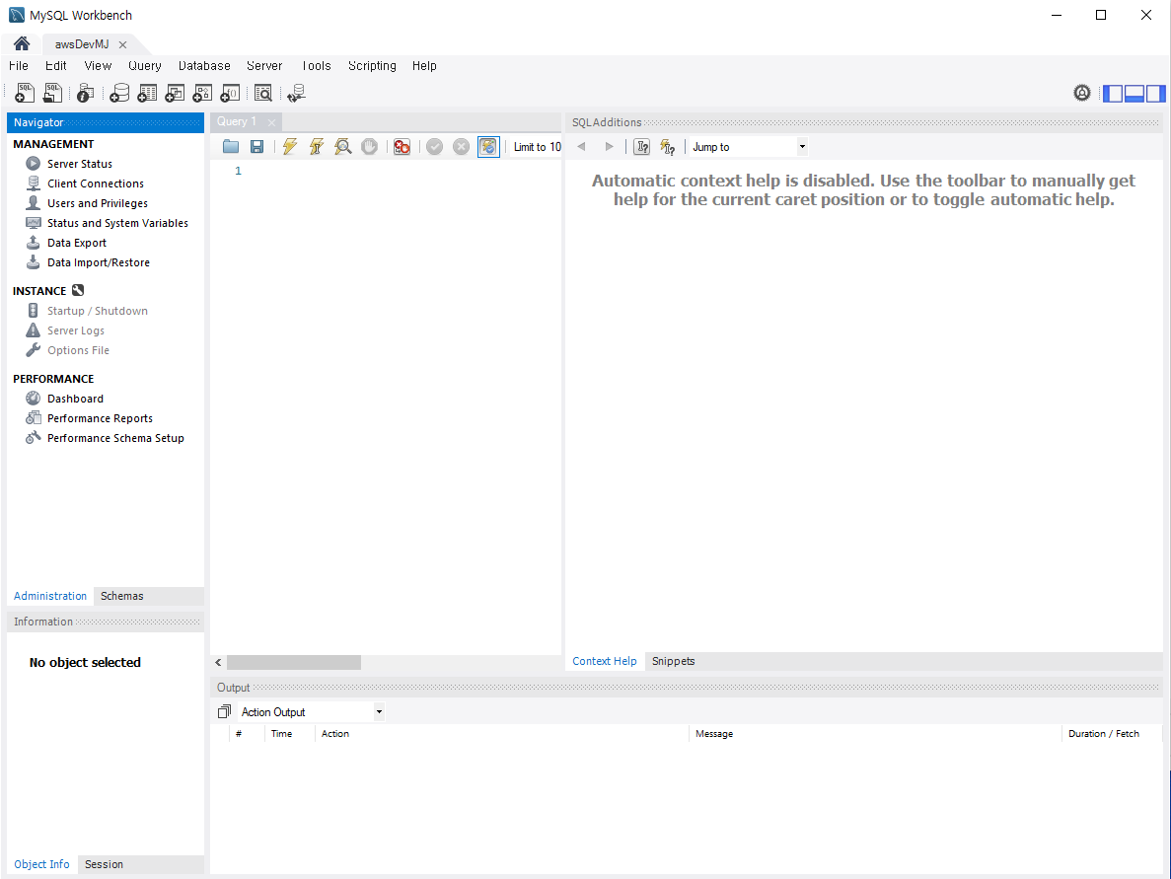Search table data icon in main toolbar

point(262,93)
